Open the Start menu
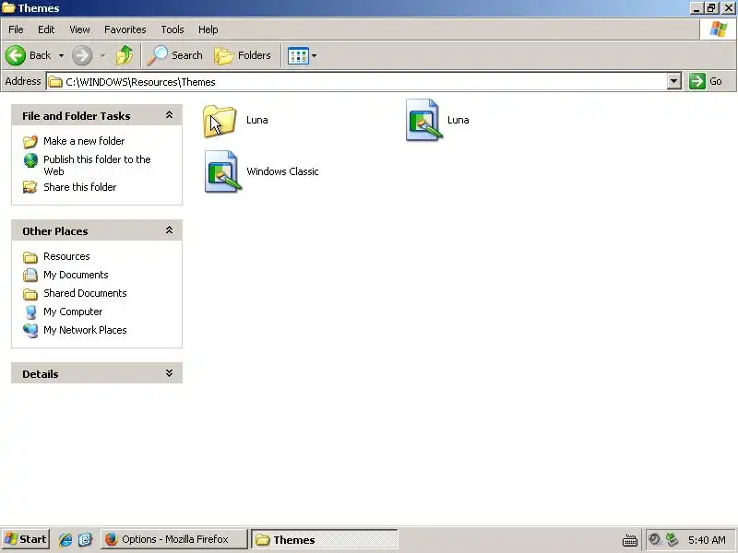The image size is (738, 553). tap(26, 539)
